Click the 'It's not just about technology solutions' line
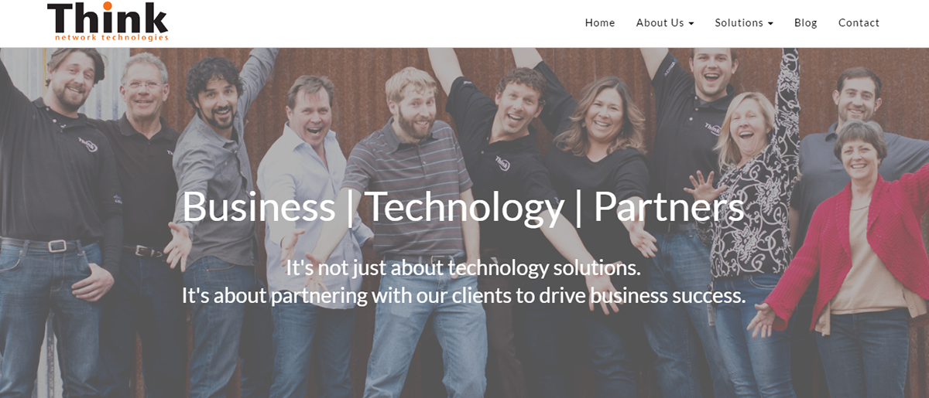This screenshot has width=929, height=398. pyautogui.click(x=464, y=268)
